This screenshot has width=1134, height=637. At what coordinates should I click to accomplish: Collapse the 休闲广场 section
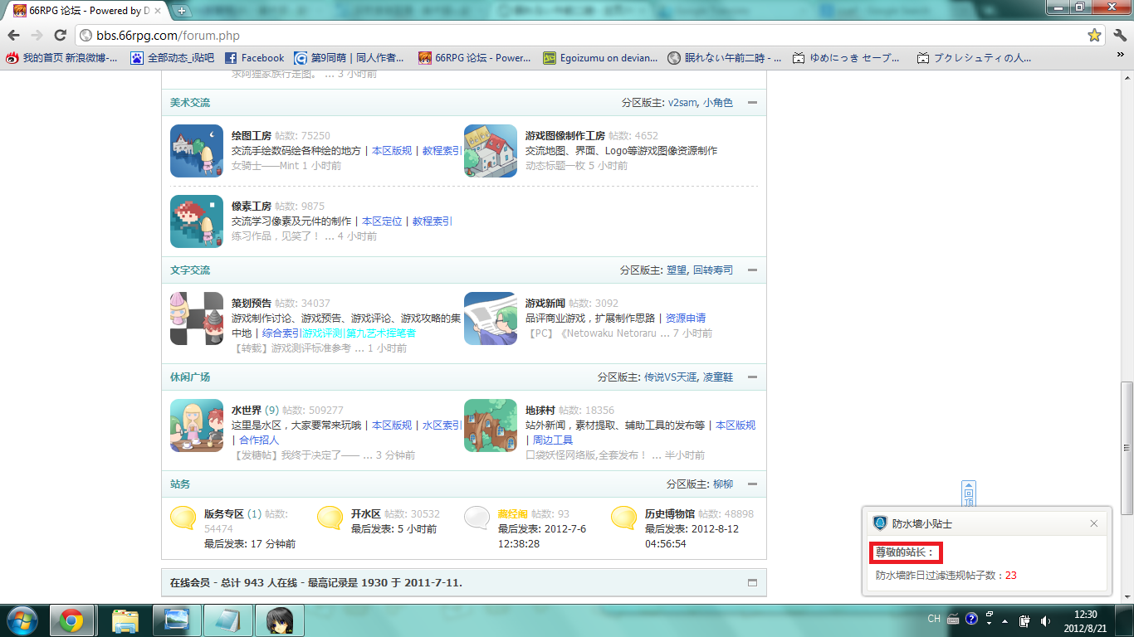[x=752, y=377]
